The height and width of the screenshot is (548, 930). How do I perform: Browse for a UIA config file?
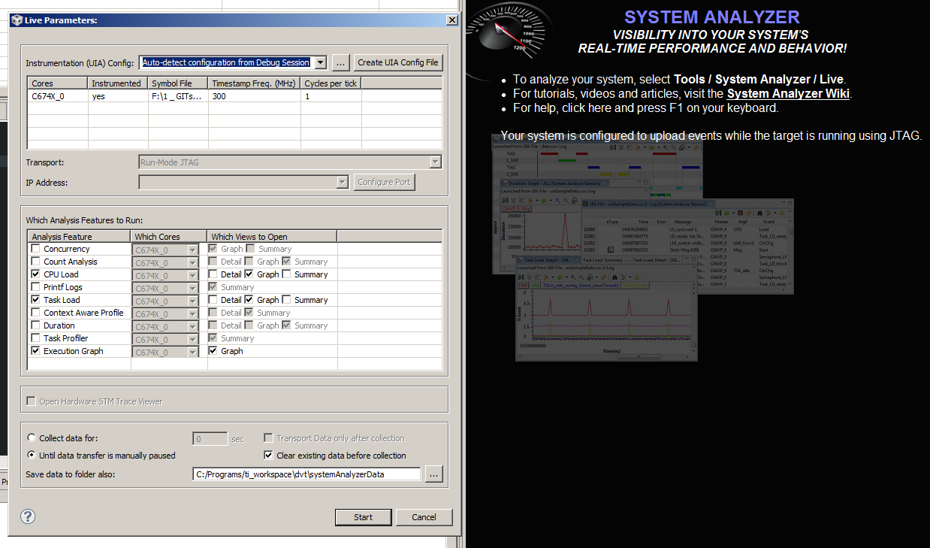click(341, 62)
